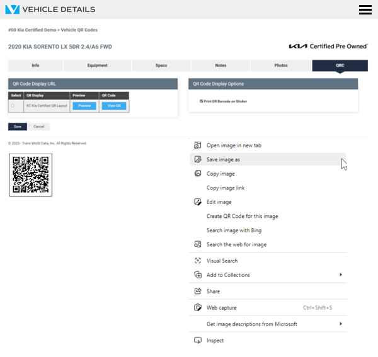The height and width of the screenshot is (357, 378).
Task: Click the QR Code Display Options panel header
Action: coord(273,84)
